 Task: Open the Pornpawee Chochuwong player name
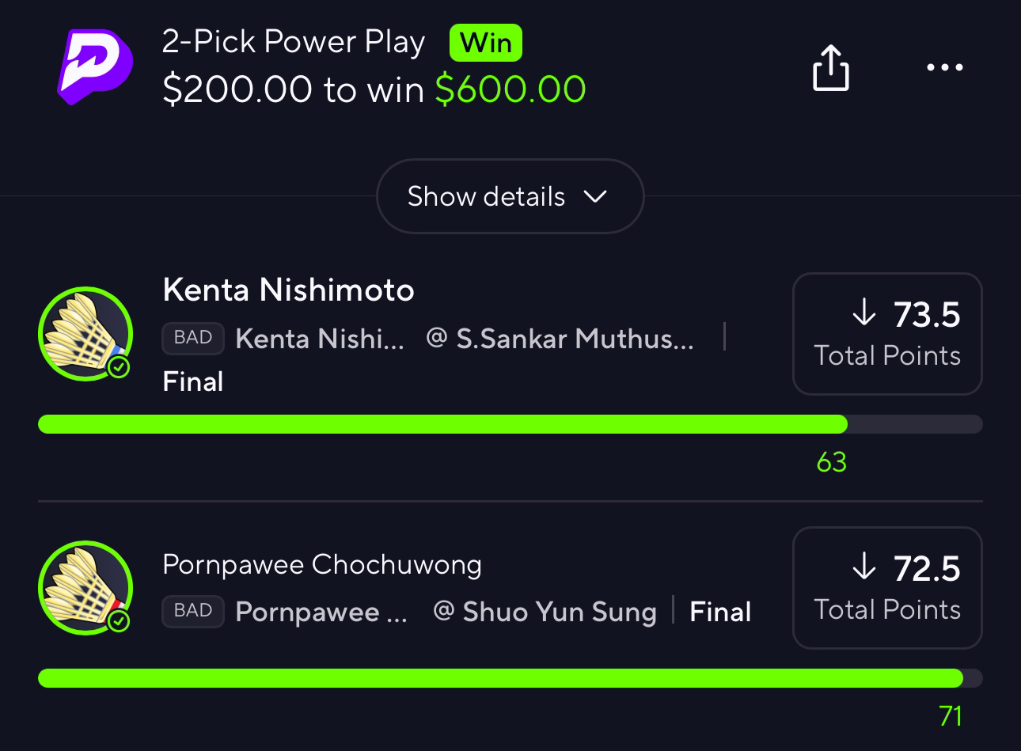[x=322, y=564]
